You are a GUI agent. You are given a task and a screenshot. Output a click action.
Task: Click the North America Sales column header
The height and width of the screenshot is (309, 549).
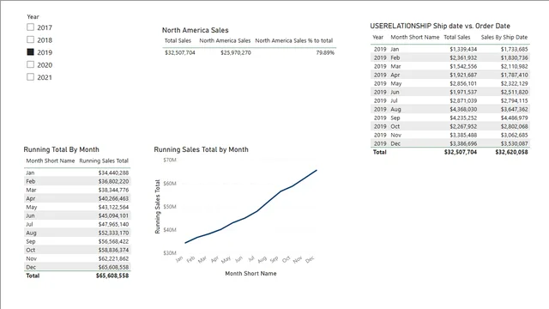point(225,40)
